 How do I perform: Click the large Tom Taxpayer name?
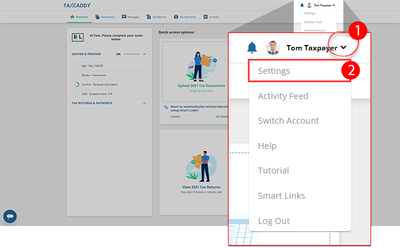(312, 48)
